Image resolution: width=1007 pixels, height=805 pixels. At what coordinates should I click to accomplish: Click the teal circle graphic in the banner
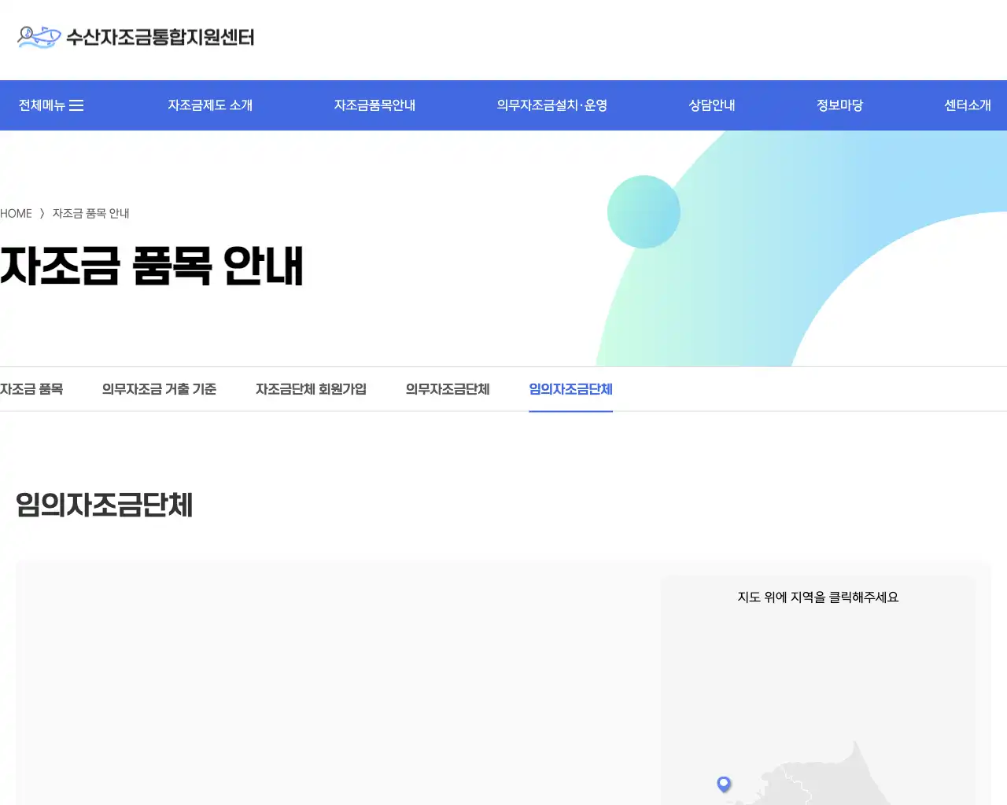[x=644, y=211]
